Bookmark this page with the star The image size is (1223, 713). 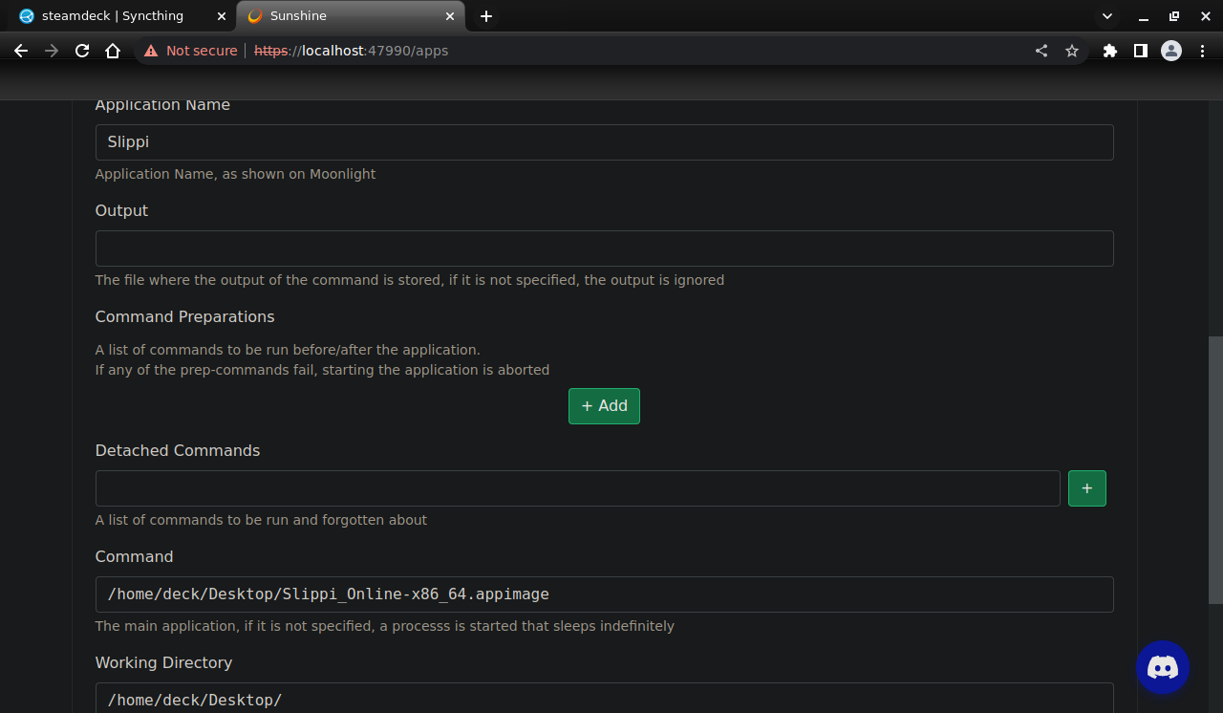click(1072, 51)
